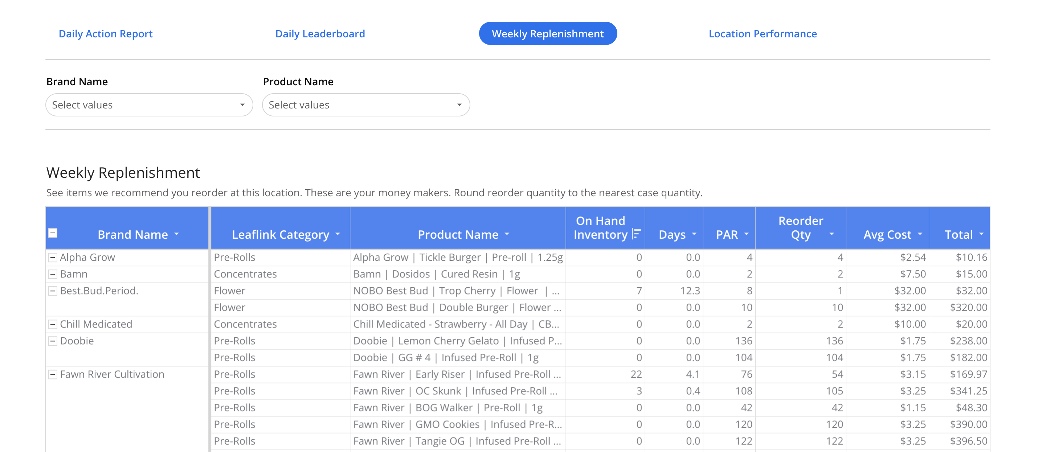Open Total column menu arrow
Image resolution: width=1038 pixels, height=452 pixels.
tap(981, 234)
